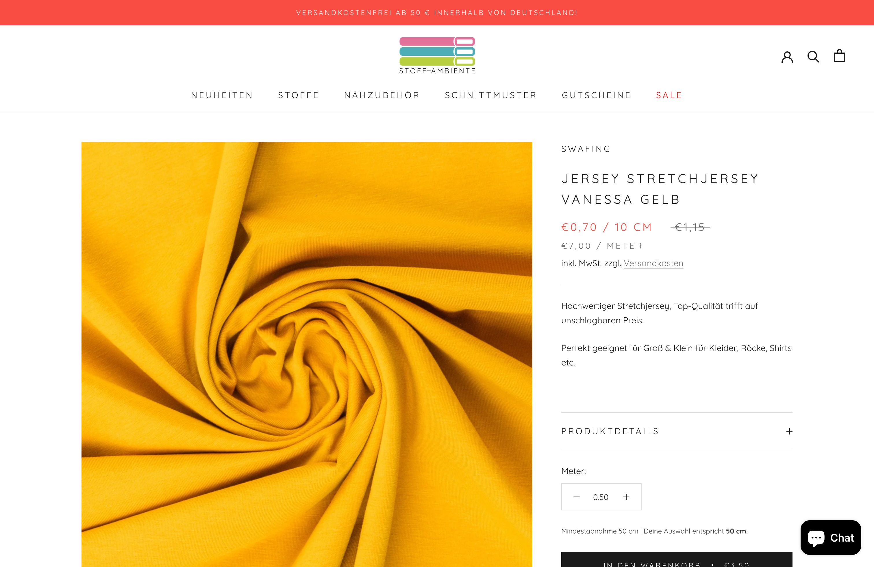This screenshot has width=874, height=567.
Task: Open the red Sale menu link
Action: [x=669, y=95]
